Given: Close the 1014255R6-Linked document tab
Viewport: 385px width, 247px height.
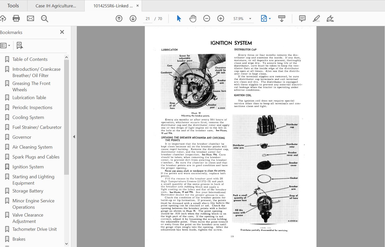Looking at the screenshot, I should click(x=138, y=6).
